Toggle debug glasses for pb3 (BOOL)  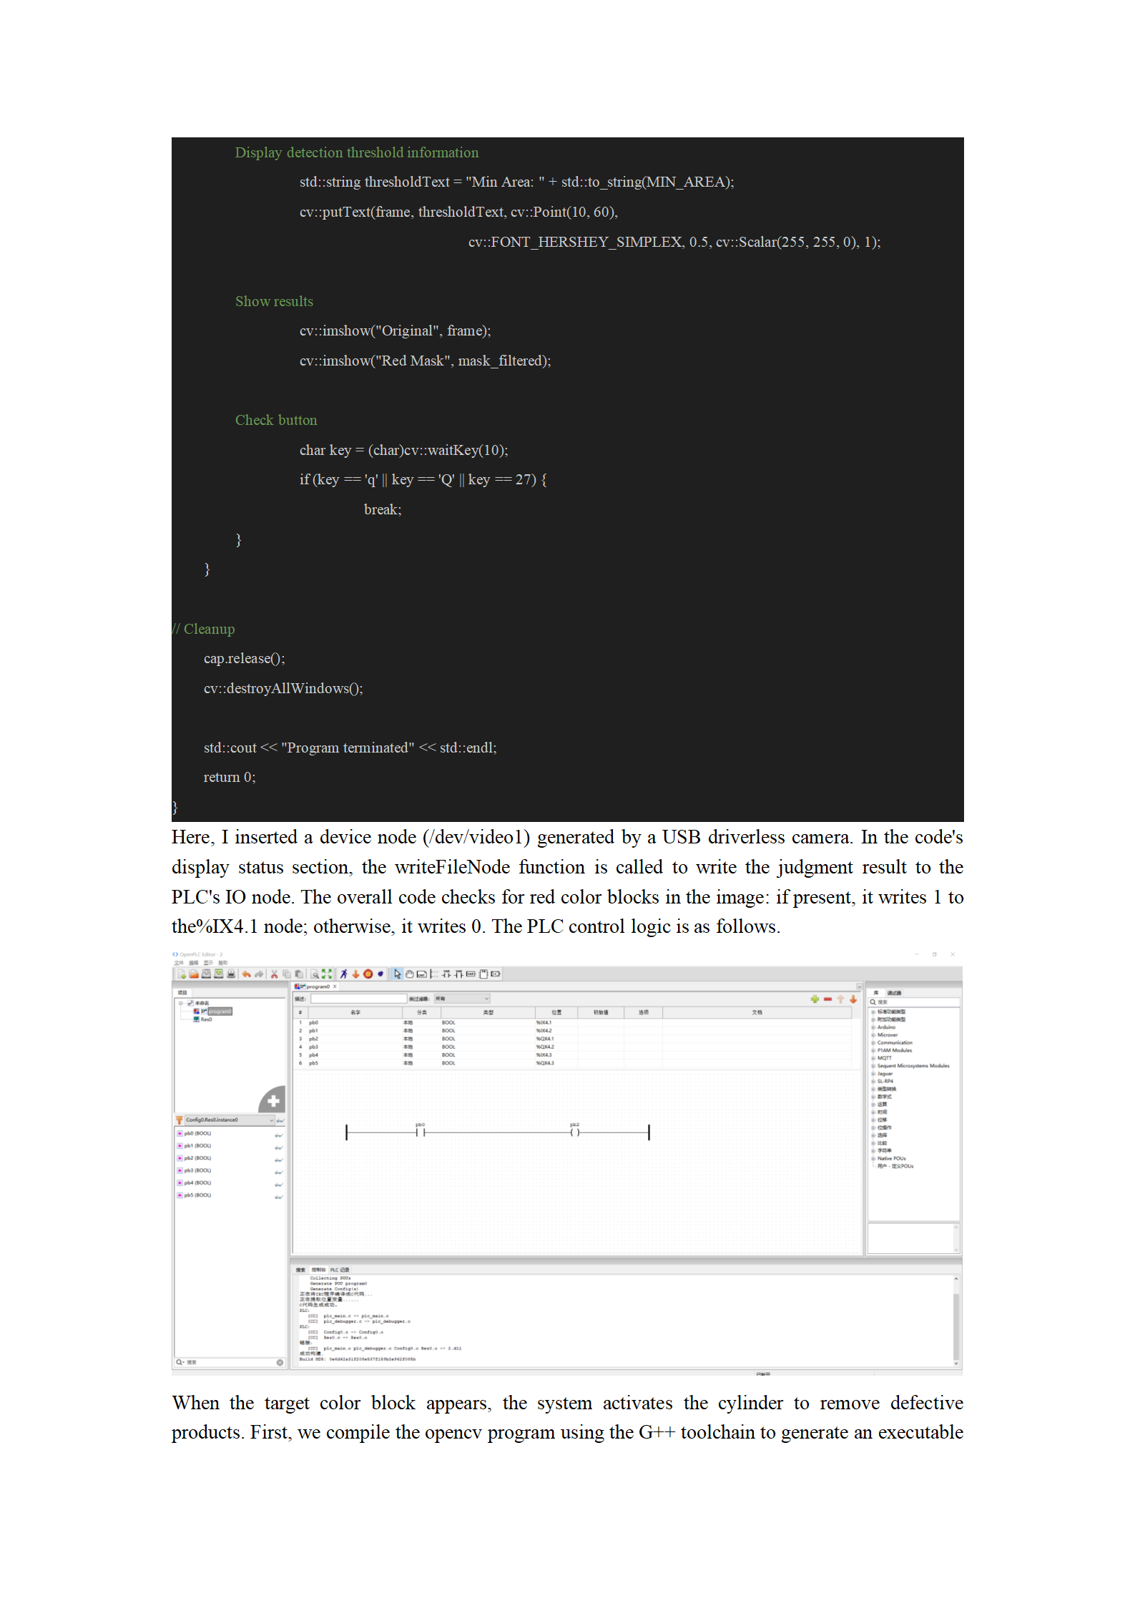point(279,1172)
